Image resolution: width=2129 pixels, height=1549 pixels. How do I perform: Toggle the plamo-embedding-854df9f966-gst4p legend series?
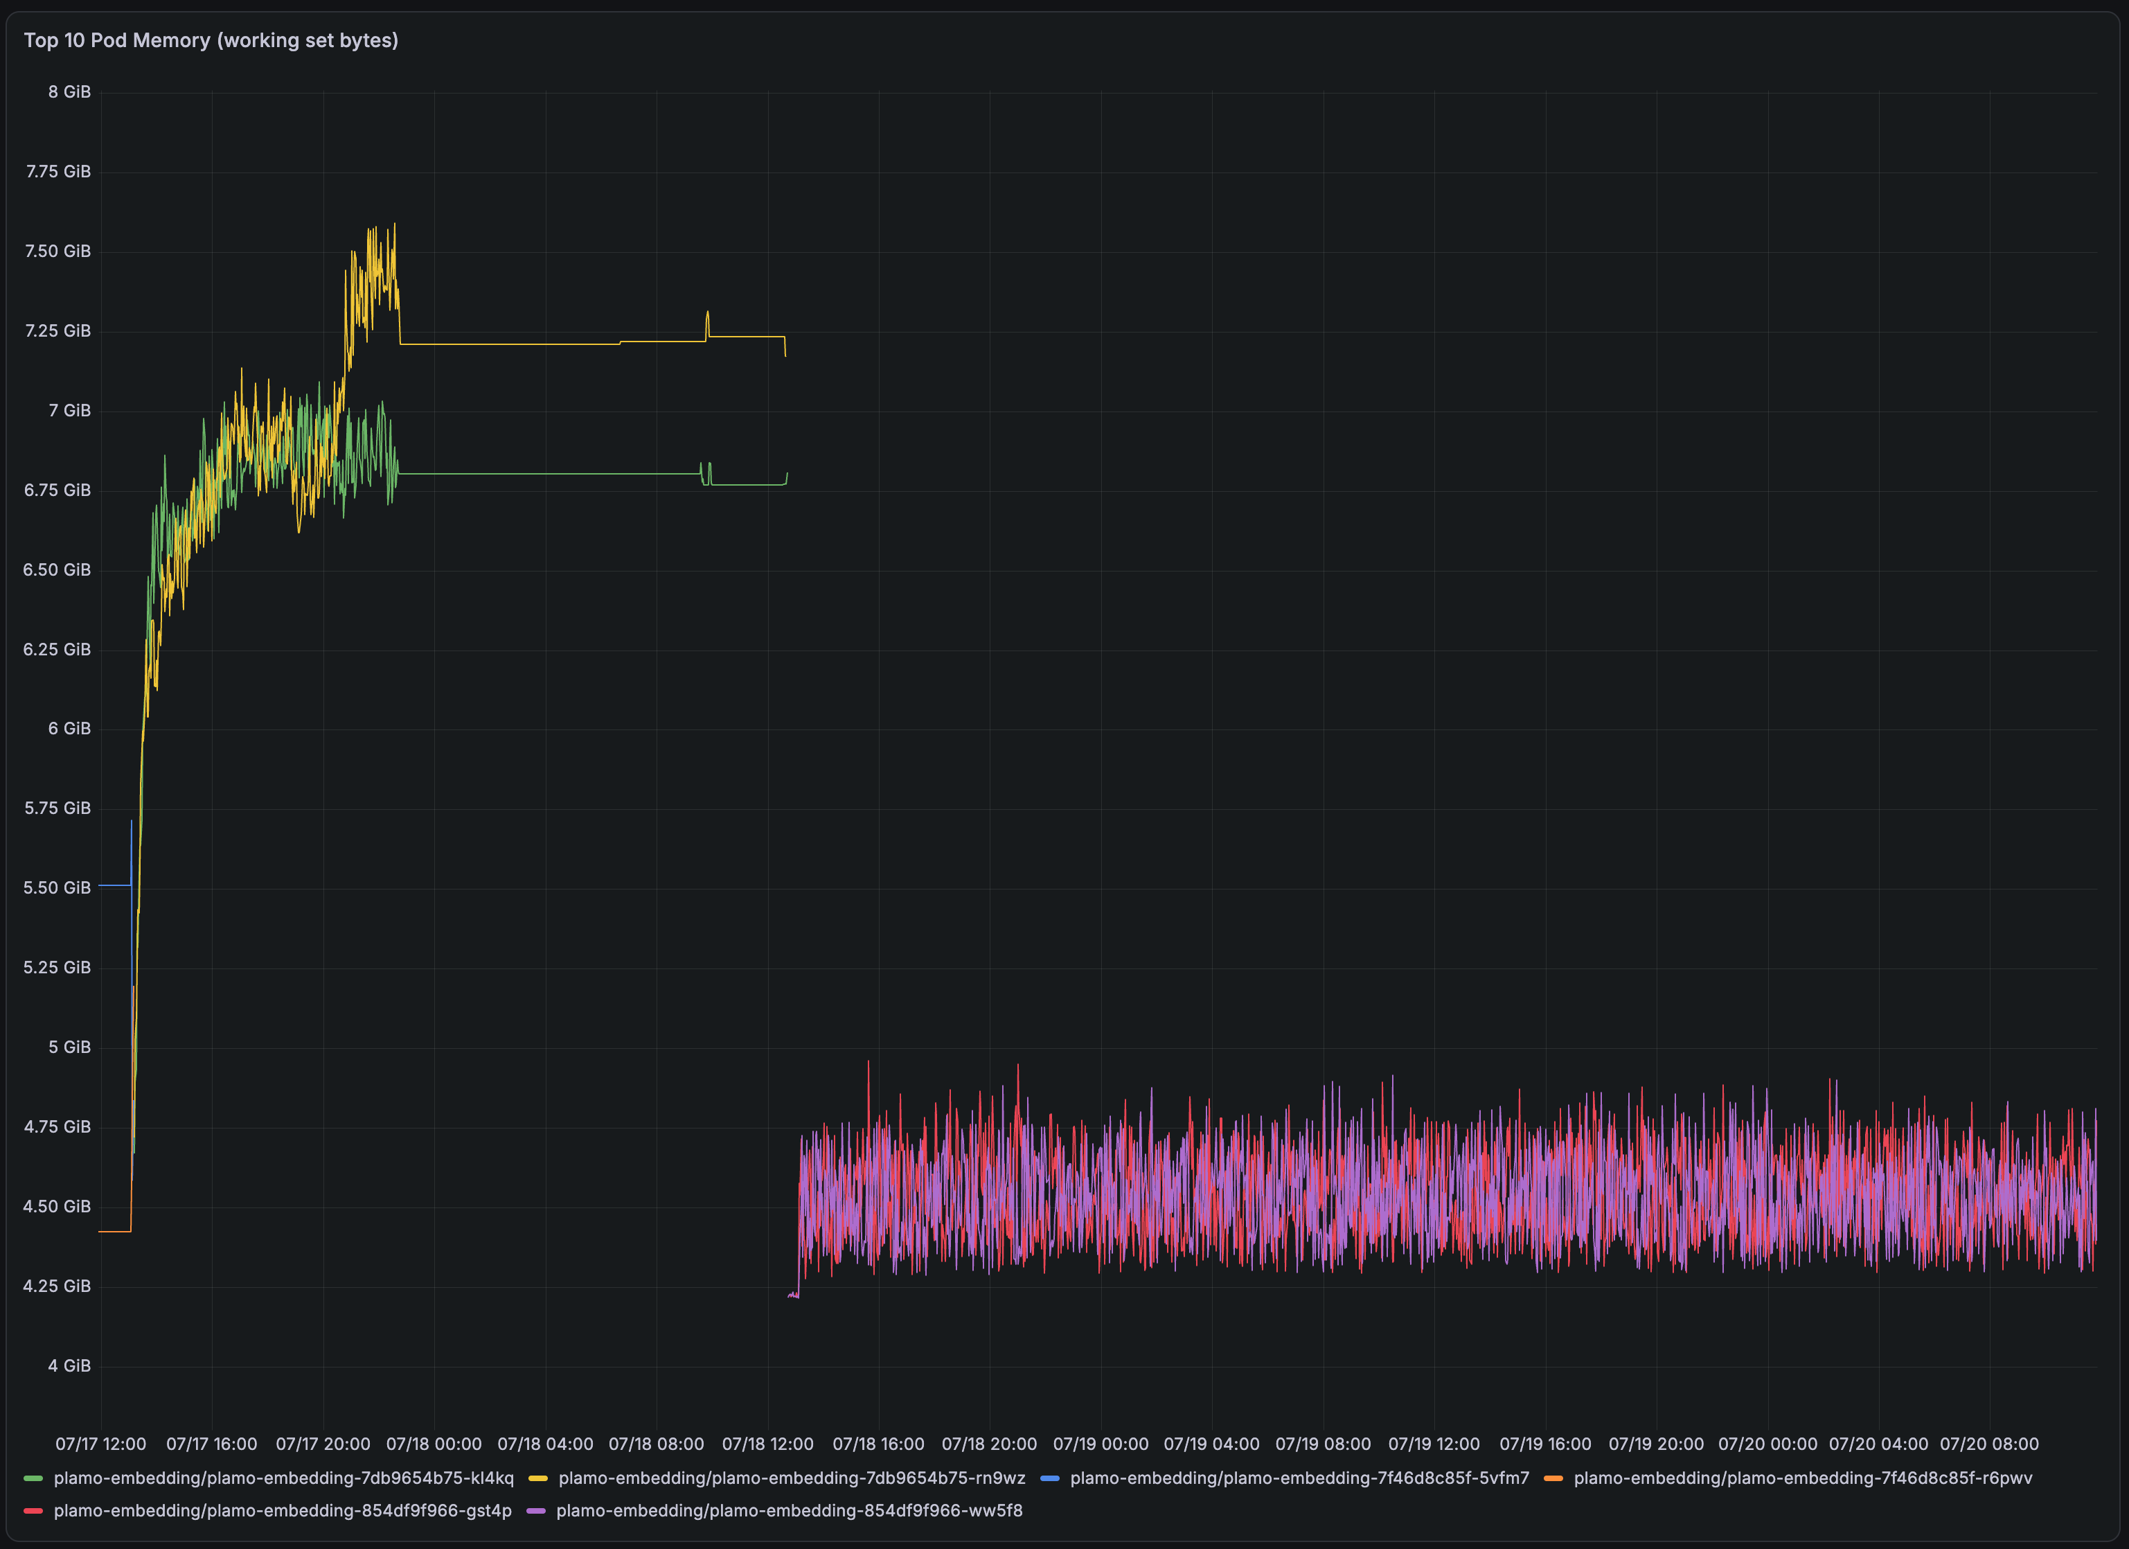pyautogui.click(x=283, y=1510)
